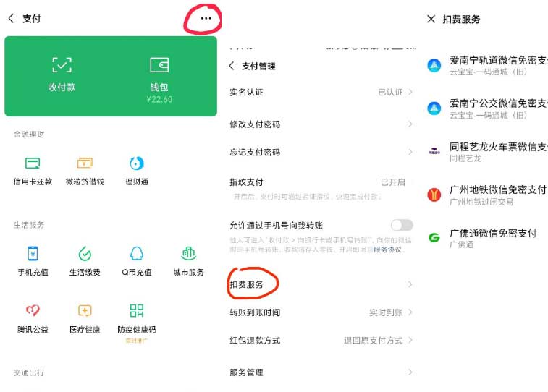Screen dimensions: 548x392
Task: Open Q币充值 penguin icon
Action: tap(137, 253)
